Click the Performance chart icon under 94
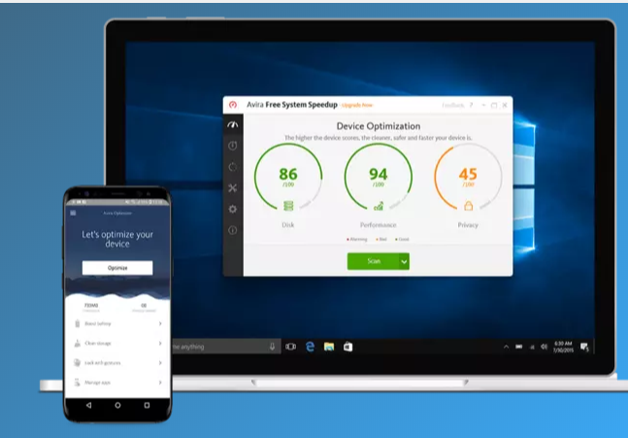 click(x=379, y=206)
